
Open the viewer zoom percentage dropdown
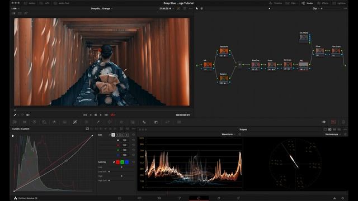(x=15, y=8)
